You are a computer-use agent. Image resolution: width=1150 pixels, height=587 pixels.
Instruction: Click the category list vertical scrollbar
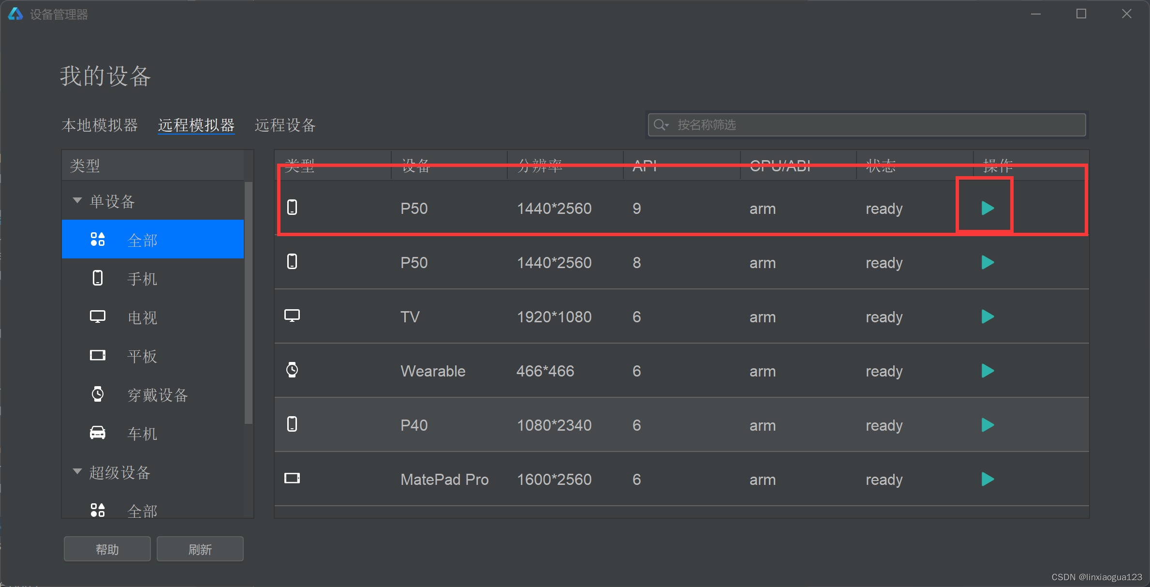(249, 303)
